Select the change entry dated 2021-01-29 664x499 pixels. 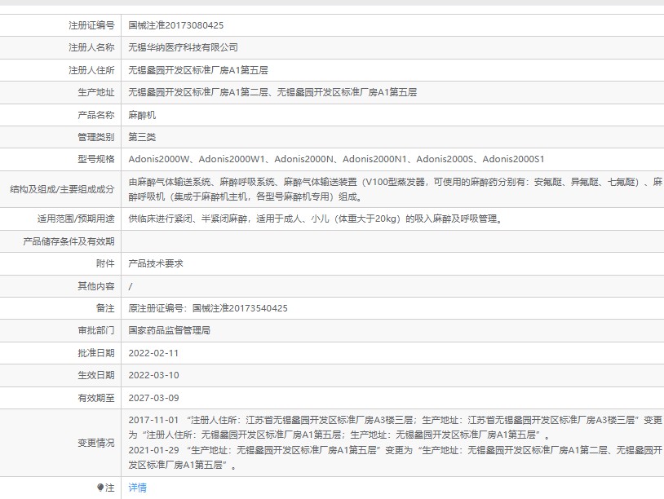point(395,457)
